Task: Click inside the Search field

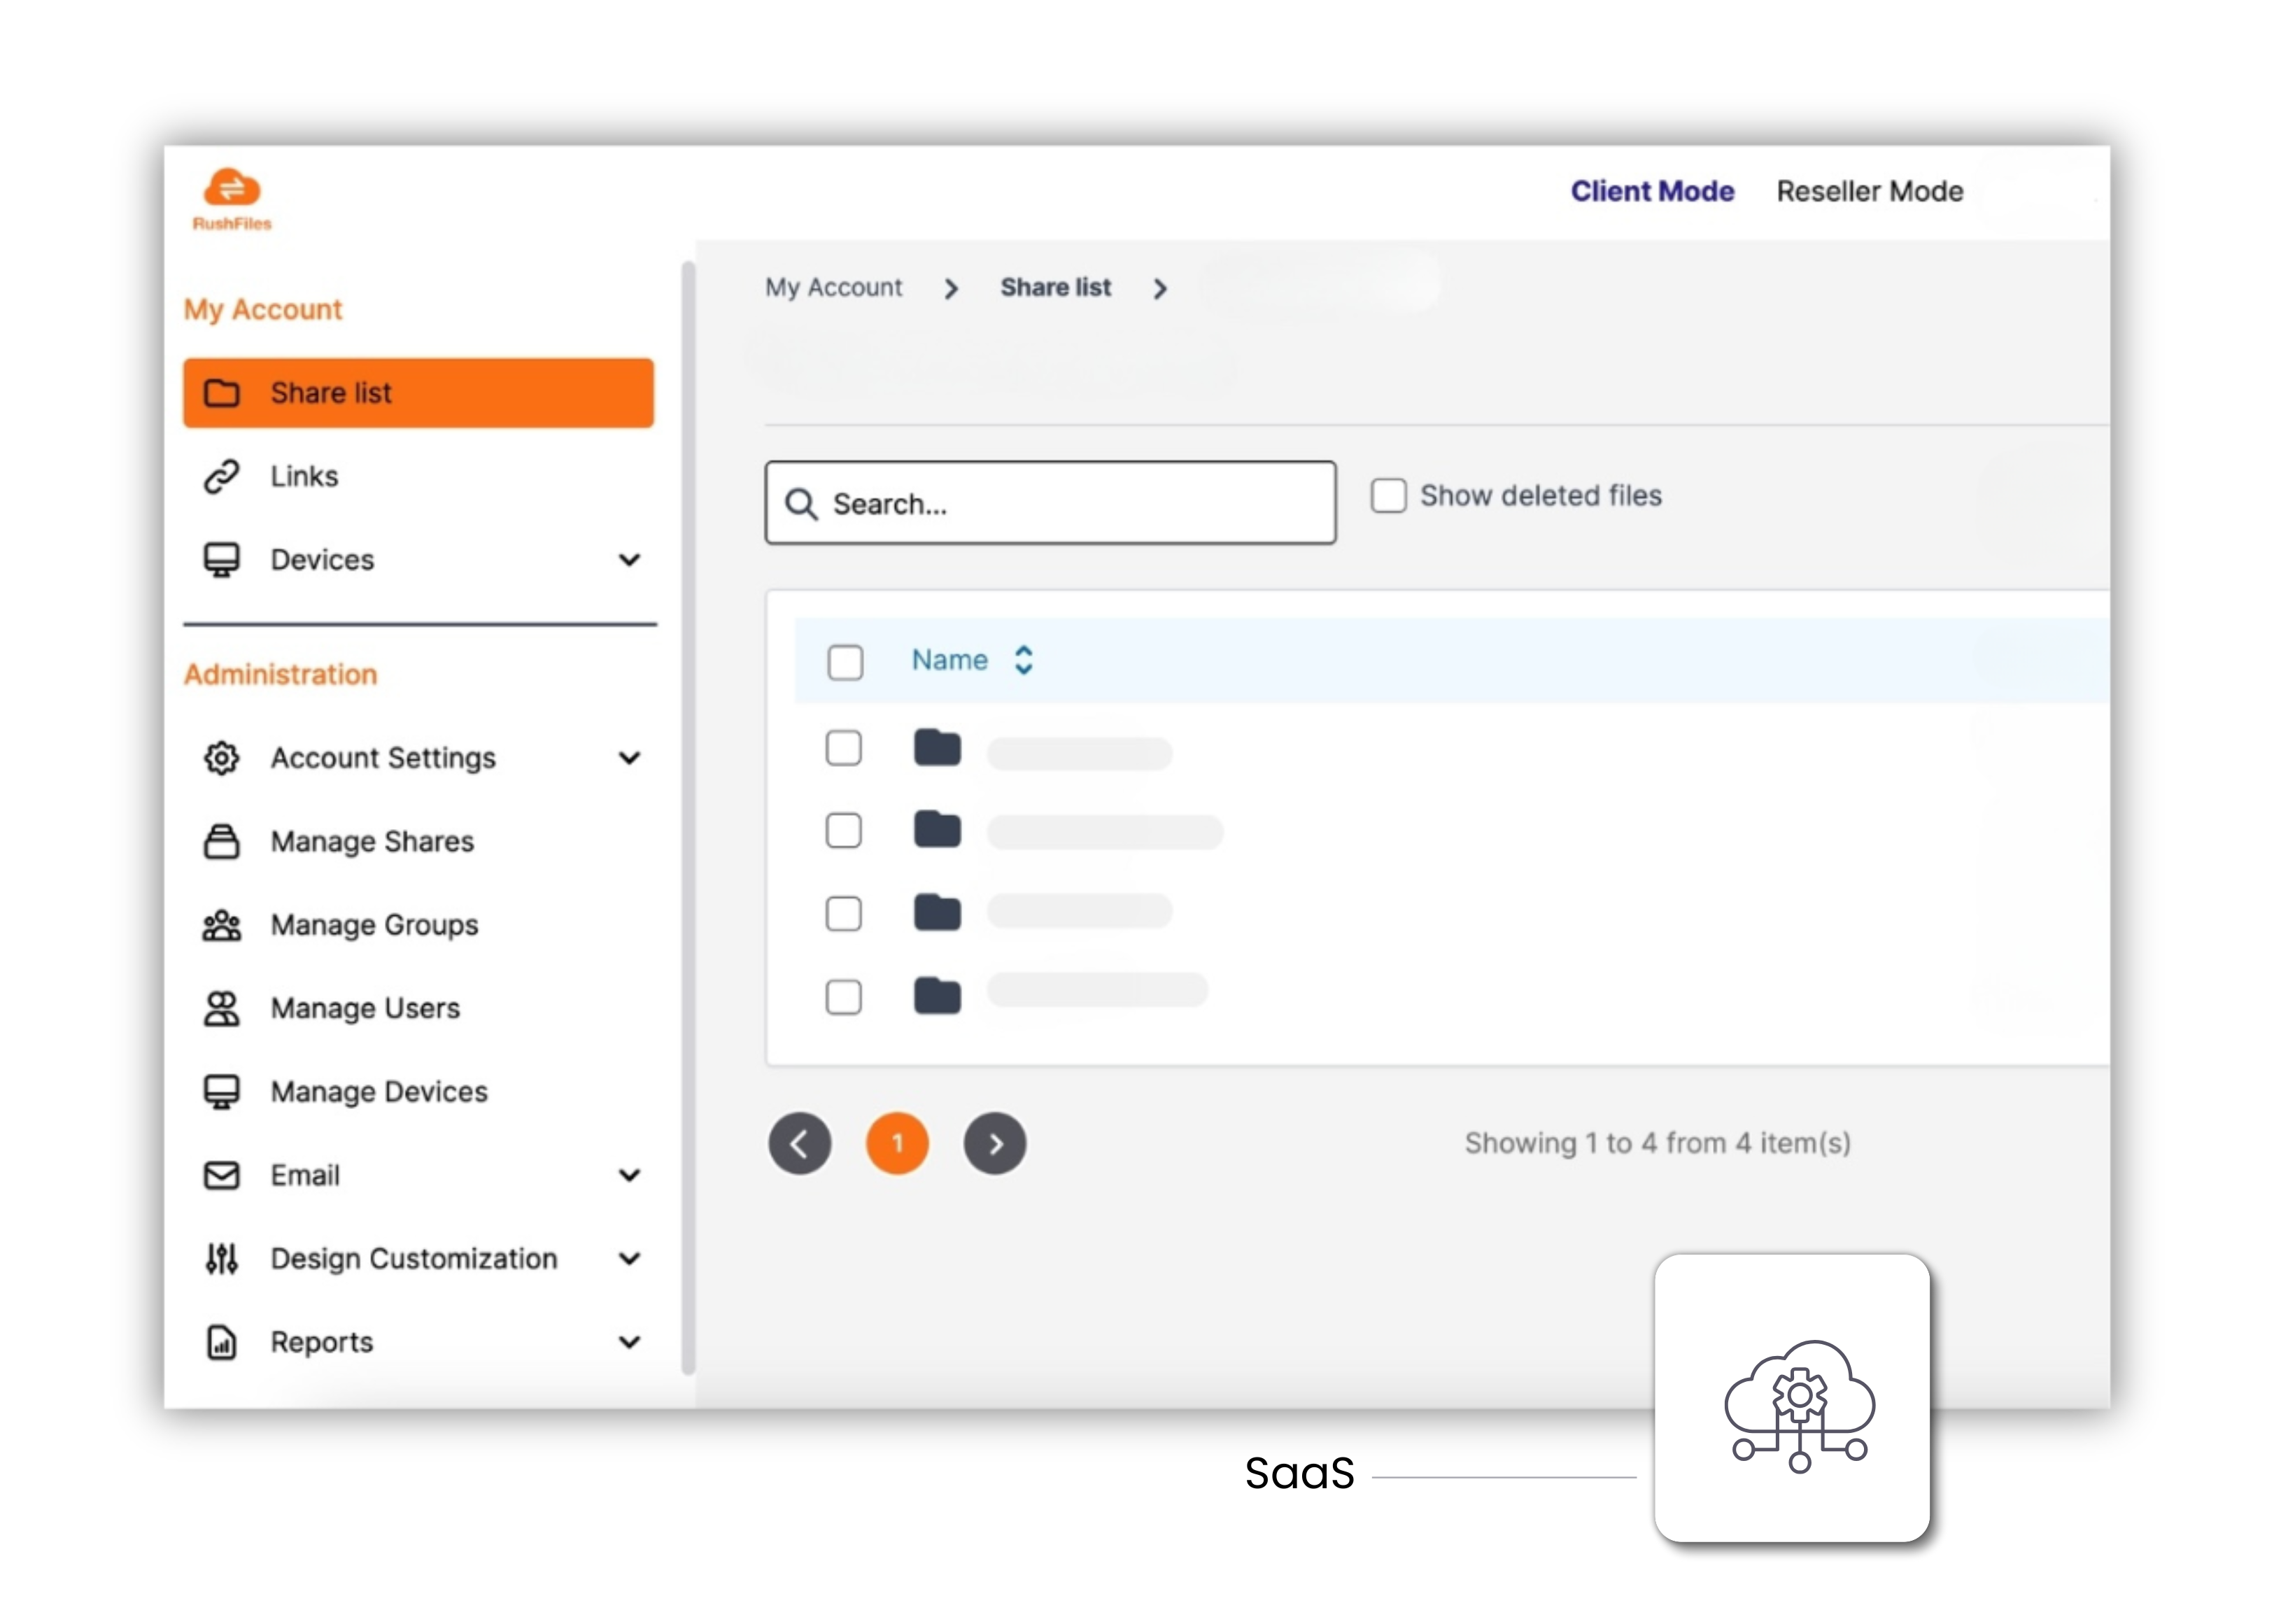Action: pos(1050,503)
